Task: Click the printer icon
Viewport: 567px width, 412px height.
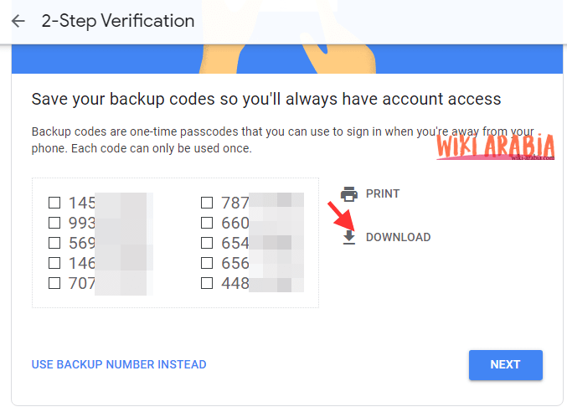Action: [349, 194]
